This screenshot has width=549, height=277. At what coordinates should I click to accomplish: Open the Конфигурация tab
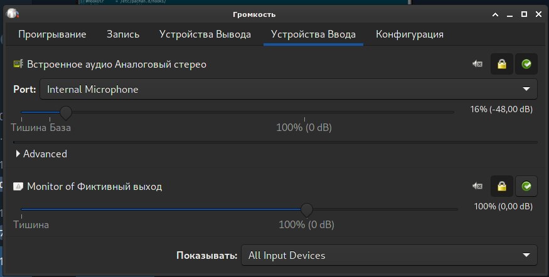click(410, 34)
